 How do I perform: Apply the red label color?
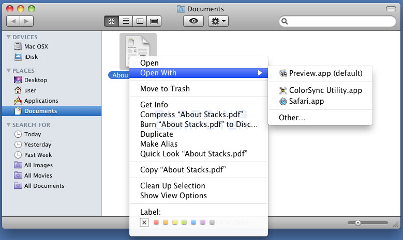pyautogui.click(x=156, y=222)
